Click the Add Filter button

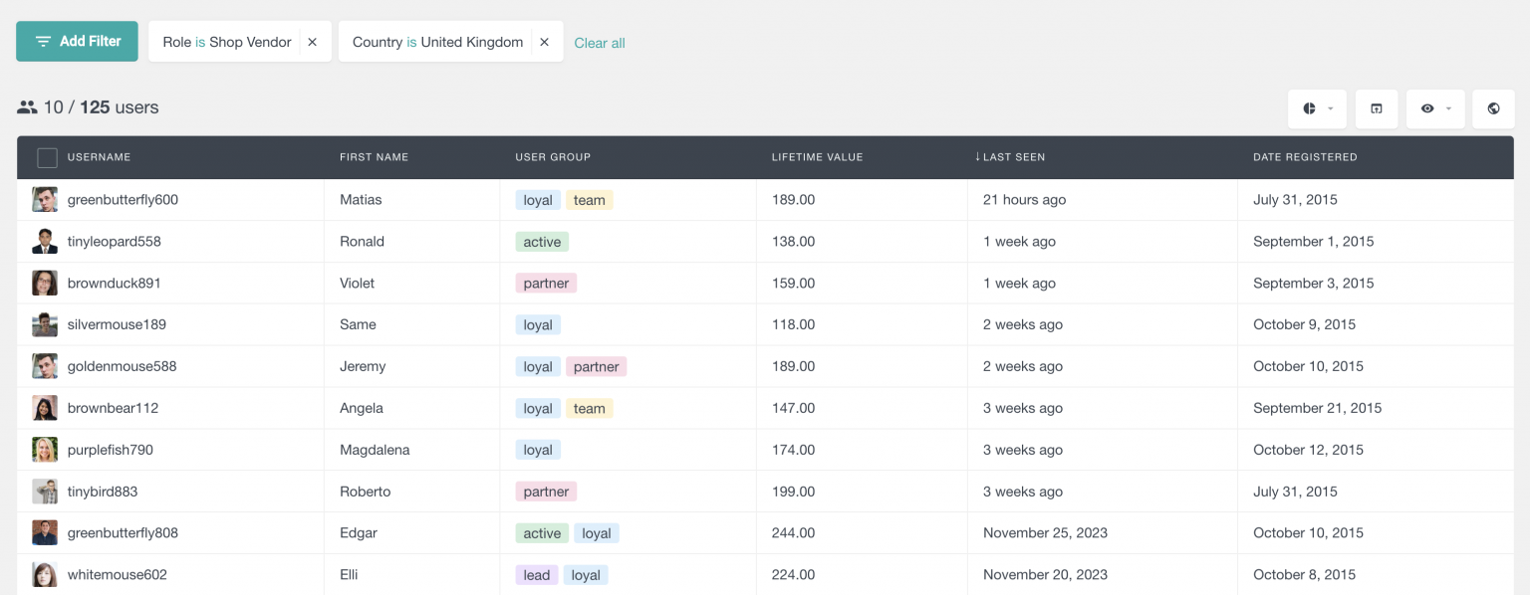[77, 41]
